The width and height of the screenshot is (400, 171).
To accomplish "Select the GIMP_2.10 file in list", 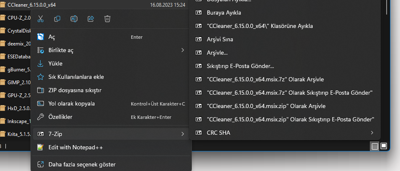I will 16,83.
